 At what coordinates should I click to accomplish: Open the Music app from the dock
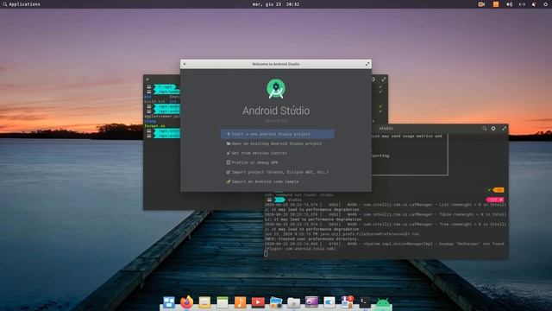(240, 302)
